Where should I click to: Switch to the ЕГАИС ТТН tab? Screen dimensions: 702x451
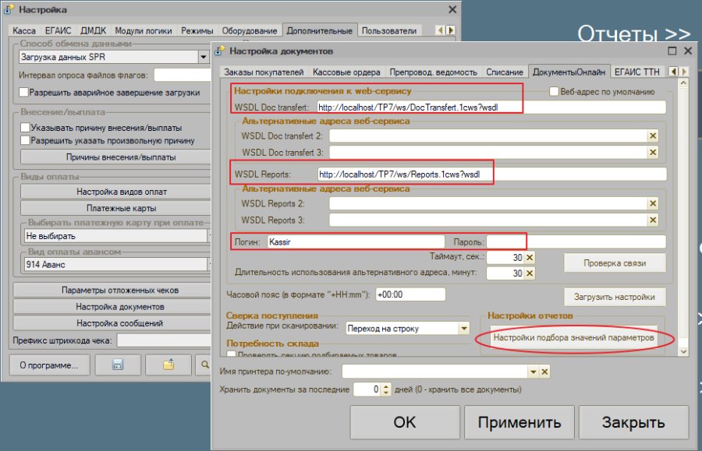(x=636, y=72)
